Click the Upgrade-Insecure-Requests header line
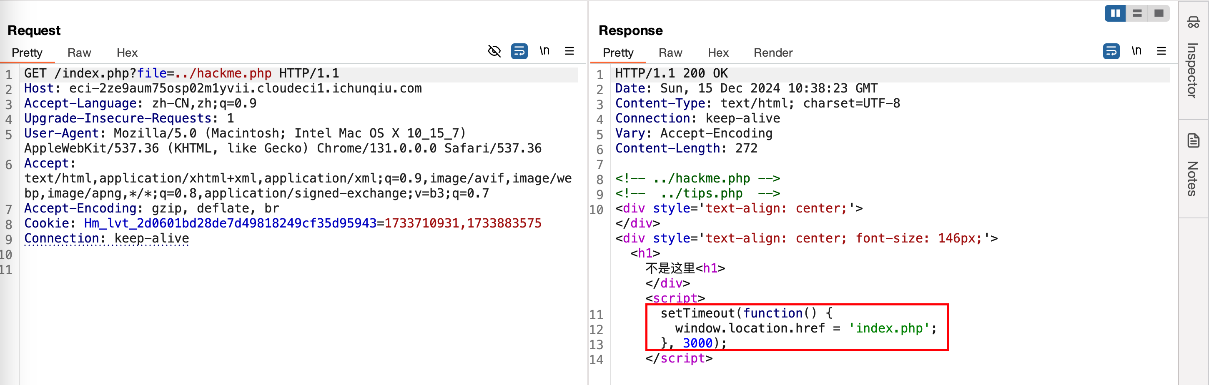The height and width of the screenshot is (385, 1209). pyautogui.click(x=129, y=119)
